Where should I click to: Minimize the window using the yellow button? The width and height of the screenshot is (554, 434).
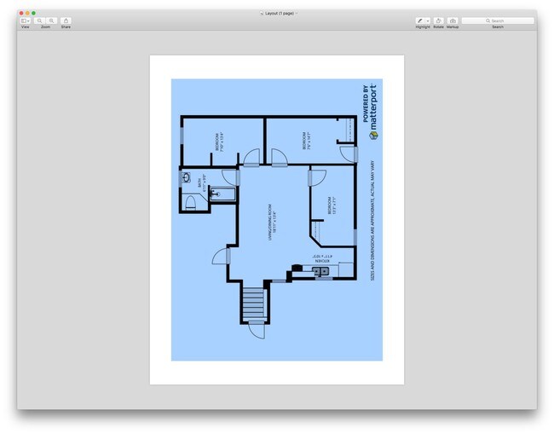[x=27, y=13]
